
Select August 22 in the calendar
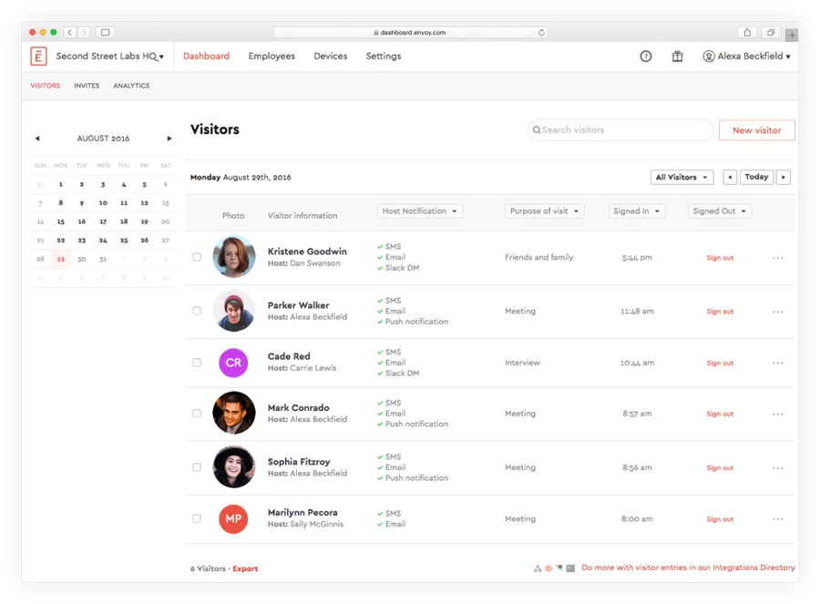tap(61, 241)
